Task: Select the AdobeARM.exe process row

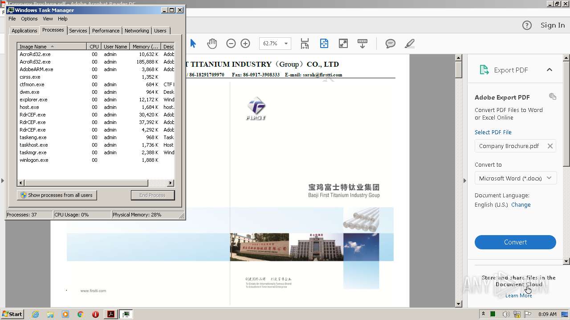Action: pyautogui.click(x=96, y=69)
